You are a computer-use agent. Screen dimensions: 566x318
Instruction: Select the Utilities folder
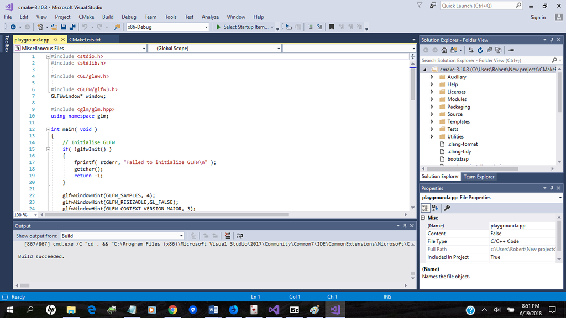pos(455,137)
